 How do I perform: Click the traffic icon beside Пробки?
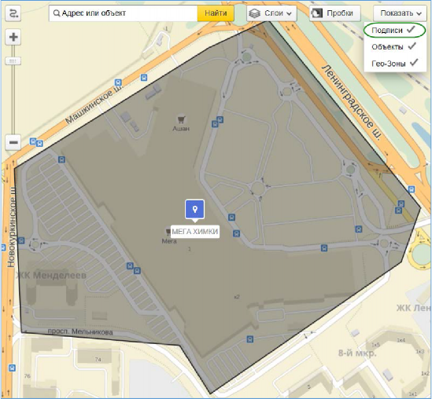pyautogui.click(x=317, y=13)
